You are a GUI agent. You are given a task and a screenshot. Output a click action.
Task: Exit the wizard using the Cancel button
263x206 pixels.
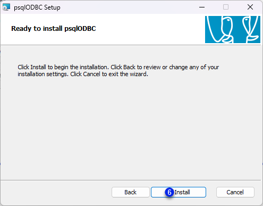click(x=235, y=192)
